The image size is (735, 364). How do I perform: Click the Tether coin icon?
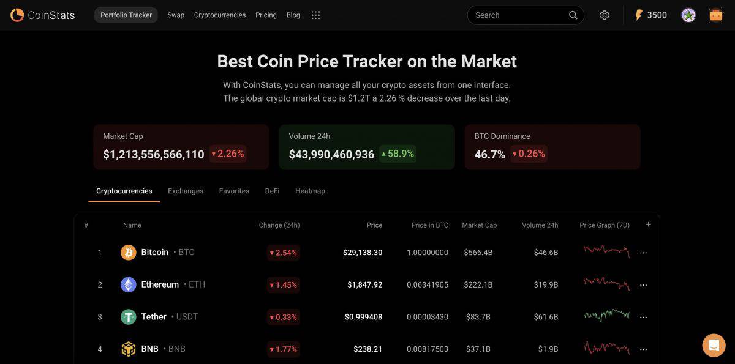(128, 317)
